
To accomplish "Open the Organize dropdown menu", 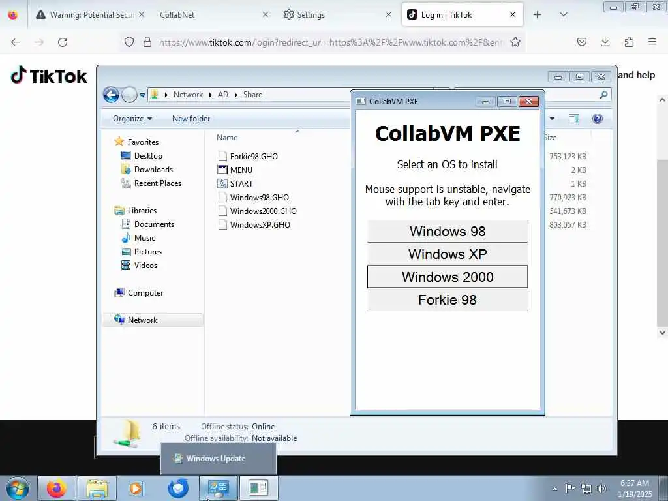I will tap(132, 119).
